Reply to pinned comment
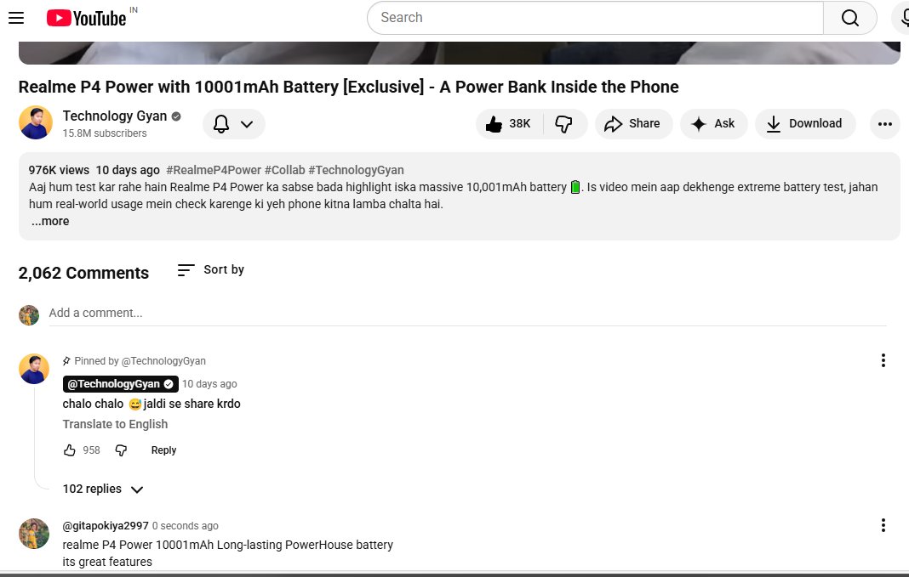909x577 pixels. (x=163, y=450)
